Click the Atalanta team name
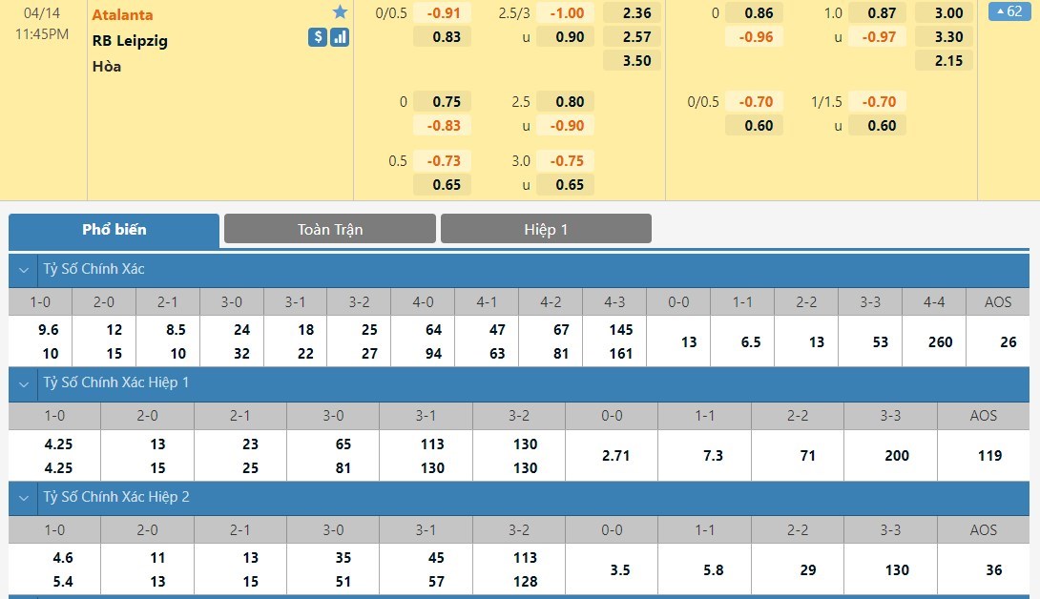 tap(122, 14)
